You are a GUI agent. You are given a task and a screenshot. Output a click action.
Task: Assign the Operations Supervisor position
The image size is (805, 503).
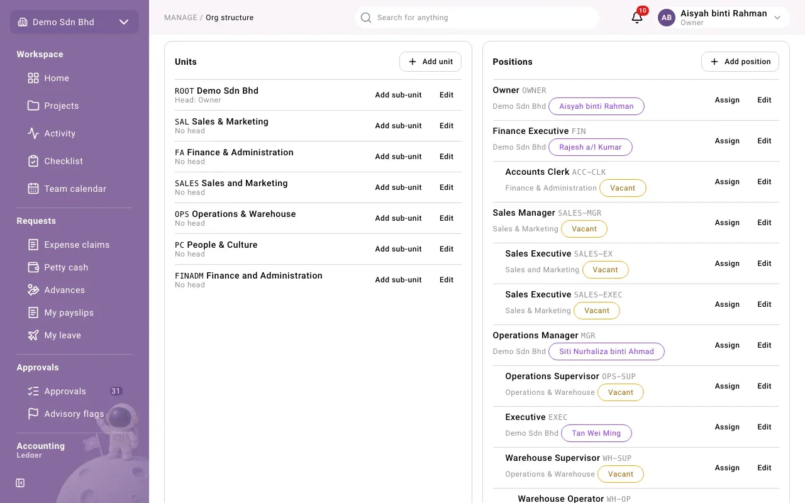[727, 386]
